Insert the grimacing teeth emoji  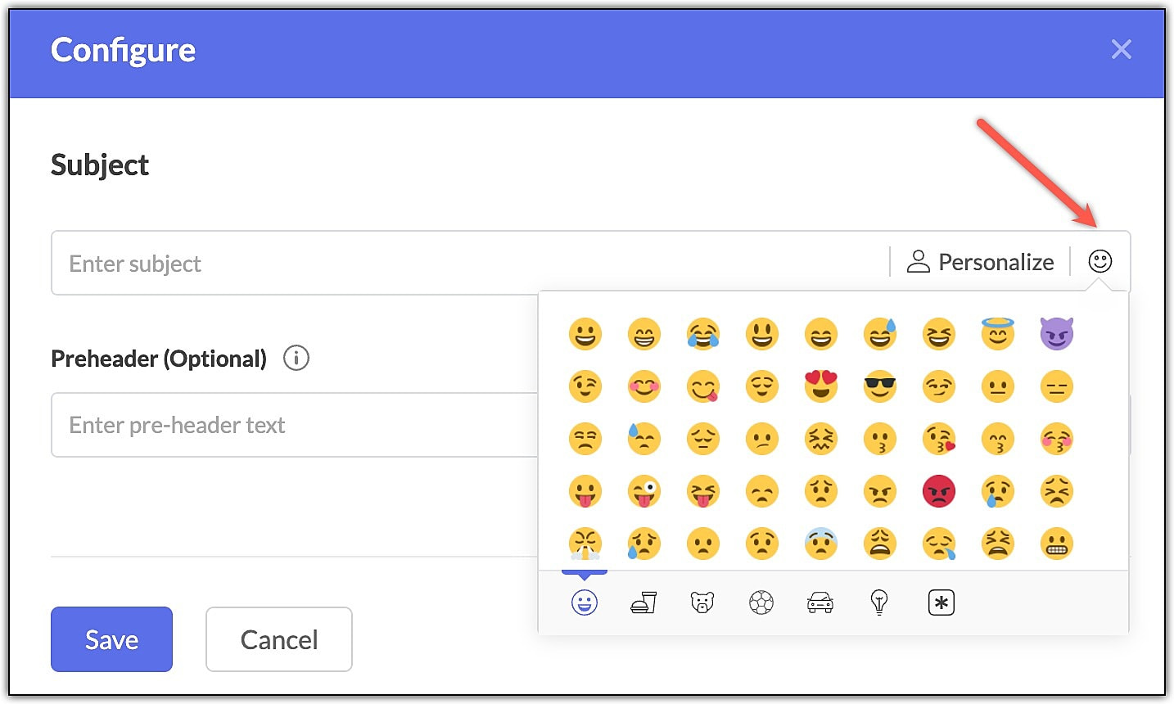tap(1056, 544)
